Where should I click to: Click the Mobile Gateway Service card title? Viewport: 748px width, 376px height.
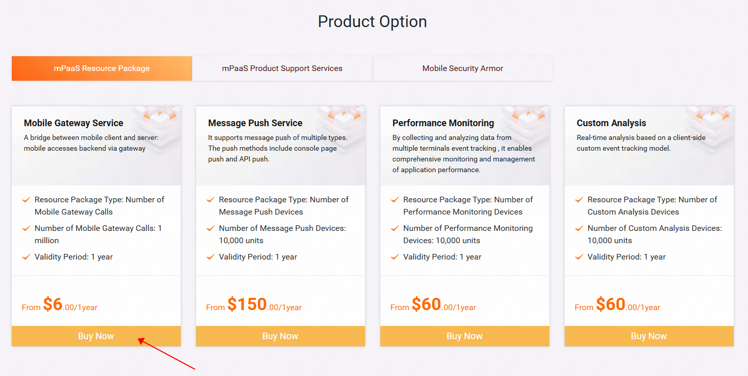point(74,123)
